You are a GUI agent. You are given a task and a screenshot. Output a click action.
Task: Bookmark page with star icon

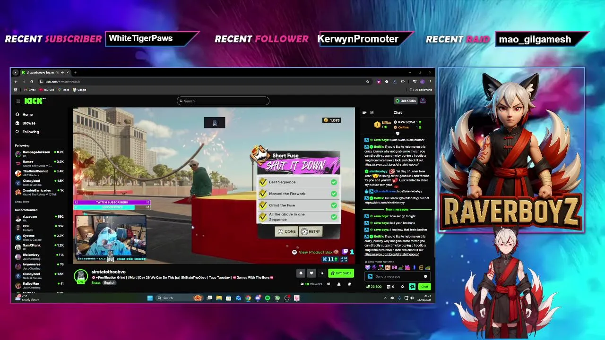[x=367, y=82]
